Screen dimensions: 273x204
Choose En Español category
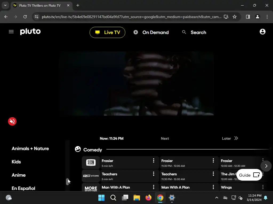click(x=23, y=188)
